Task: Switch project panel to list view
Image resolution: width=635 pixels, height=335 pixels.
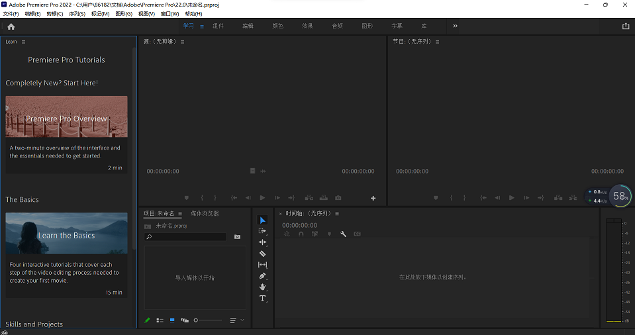Action: point(160,320)
